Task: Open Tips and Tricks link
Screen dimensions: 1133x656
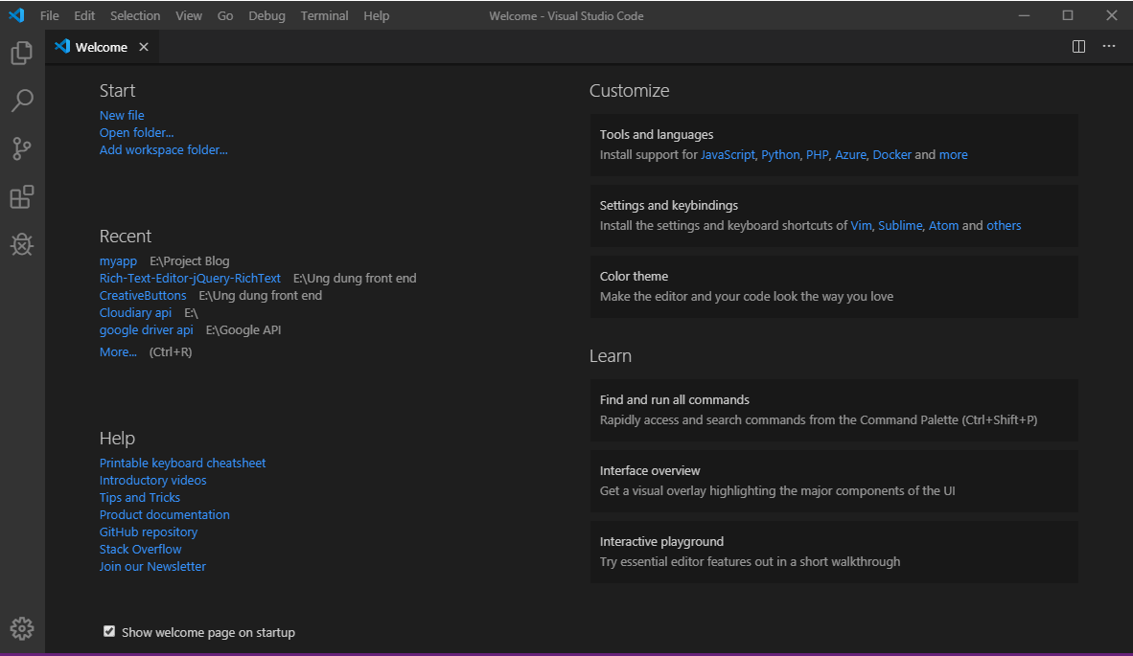Action: [x=139, y=498]
